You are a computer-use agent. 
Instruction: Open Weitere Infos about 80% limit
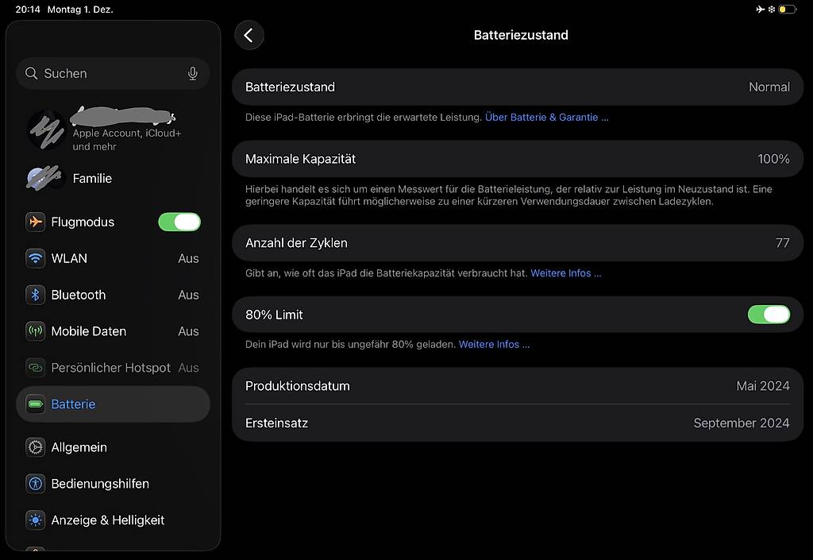pyautogui.click(x=494, y=345)
